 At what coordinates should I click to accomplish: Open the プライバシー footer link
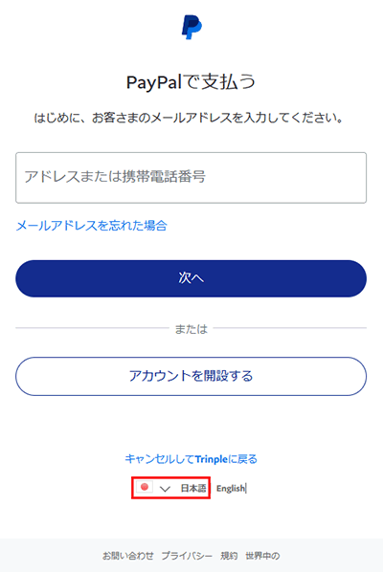pyautogui.click(x=187, y=556)
